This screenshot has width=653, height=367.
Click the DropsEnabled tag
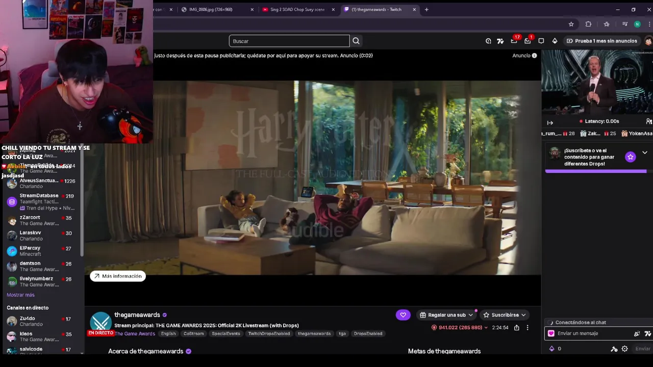pyautogui.click(x=368, y=333)
